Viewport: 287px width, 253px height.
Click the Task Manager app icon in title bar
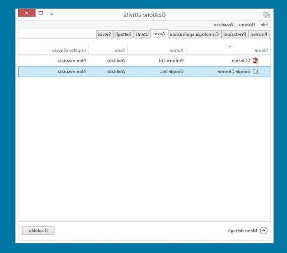click(266, 15)
